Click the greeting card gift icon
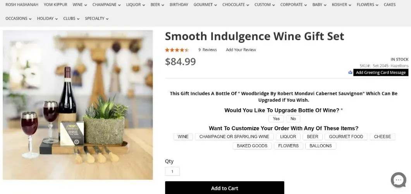Image resolution: width=411 pixels, height=194 pixels. pyautogui.click(x=350, y=72)
